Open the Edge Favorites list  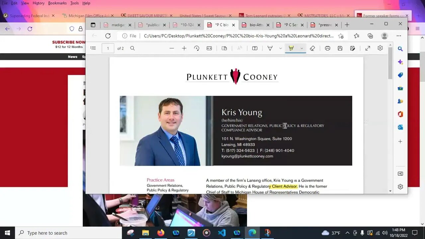coord(356,36)
